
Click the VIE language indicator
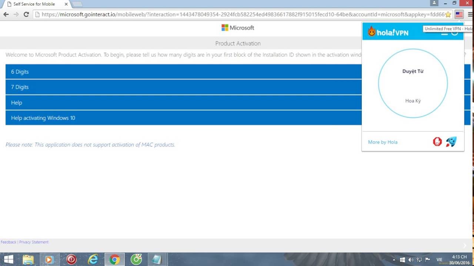(x=440, y=260)
